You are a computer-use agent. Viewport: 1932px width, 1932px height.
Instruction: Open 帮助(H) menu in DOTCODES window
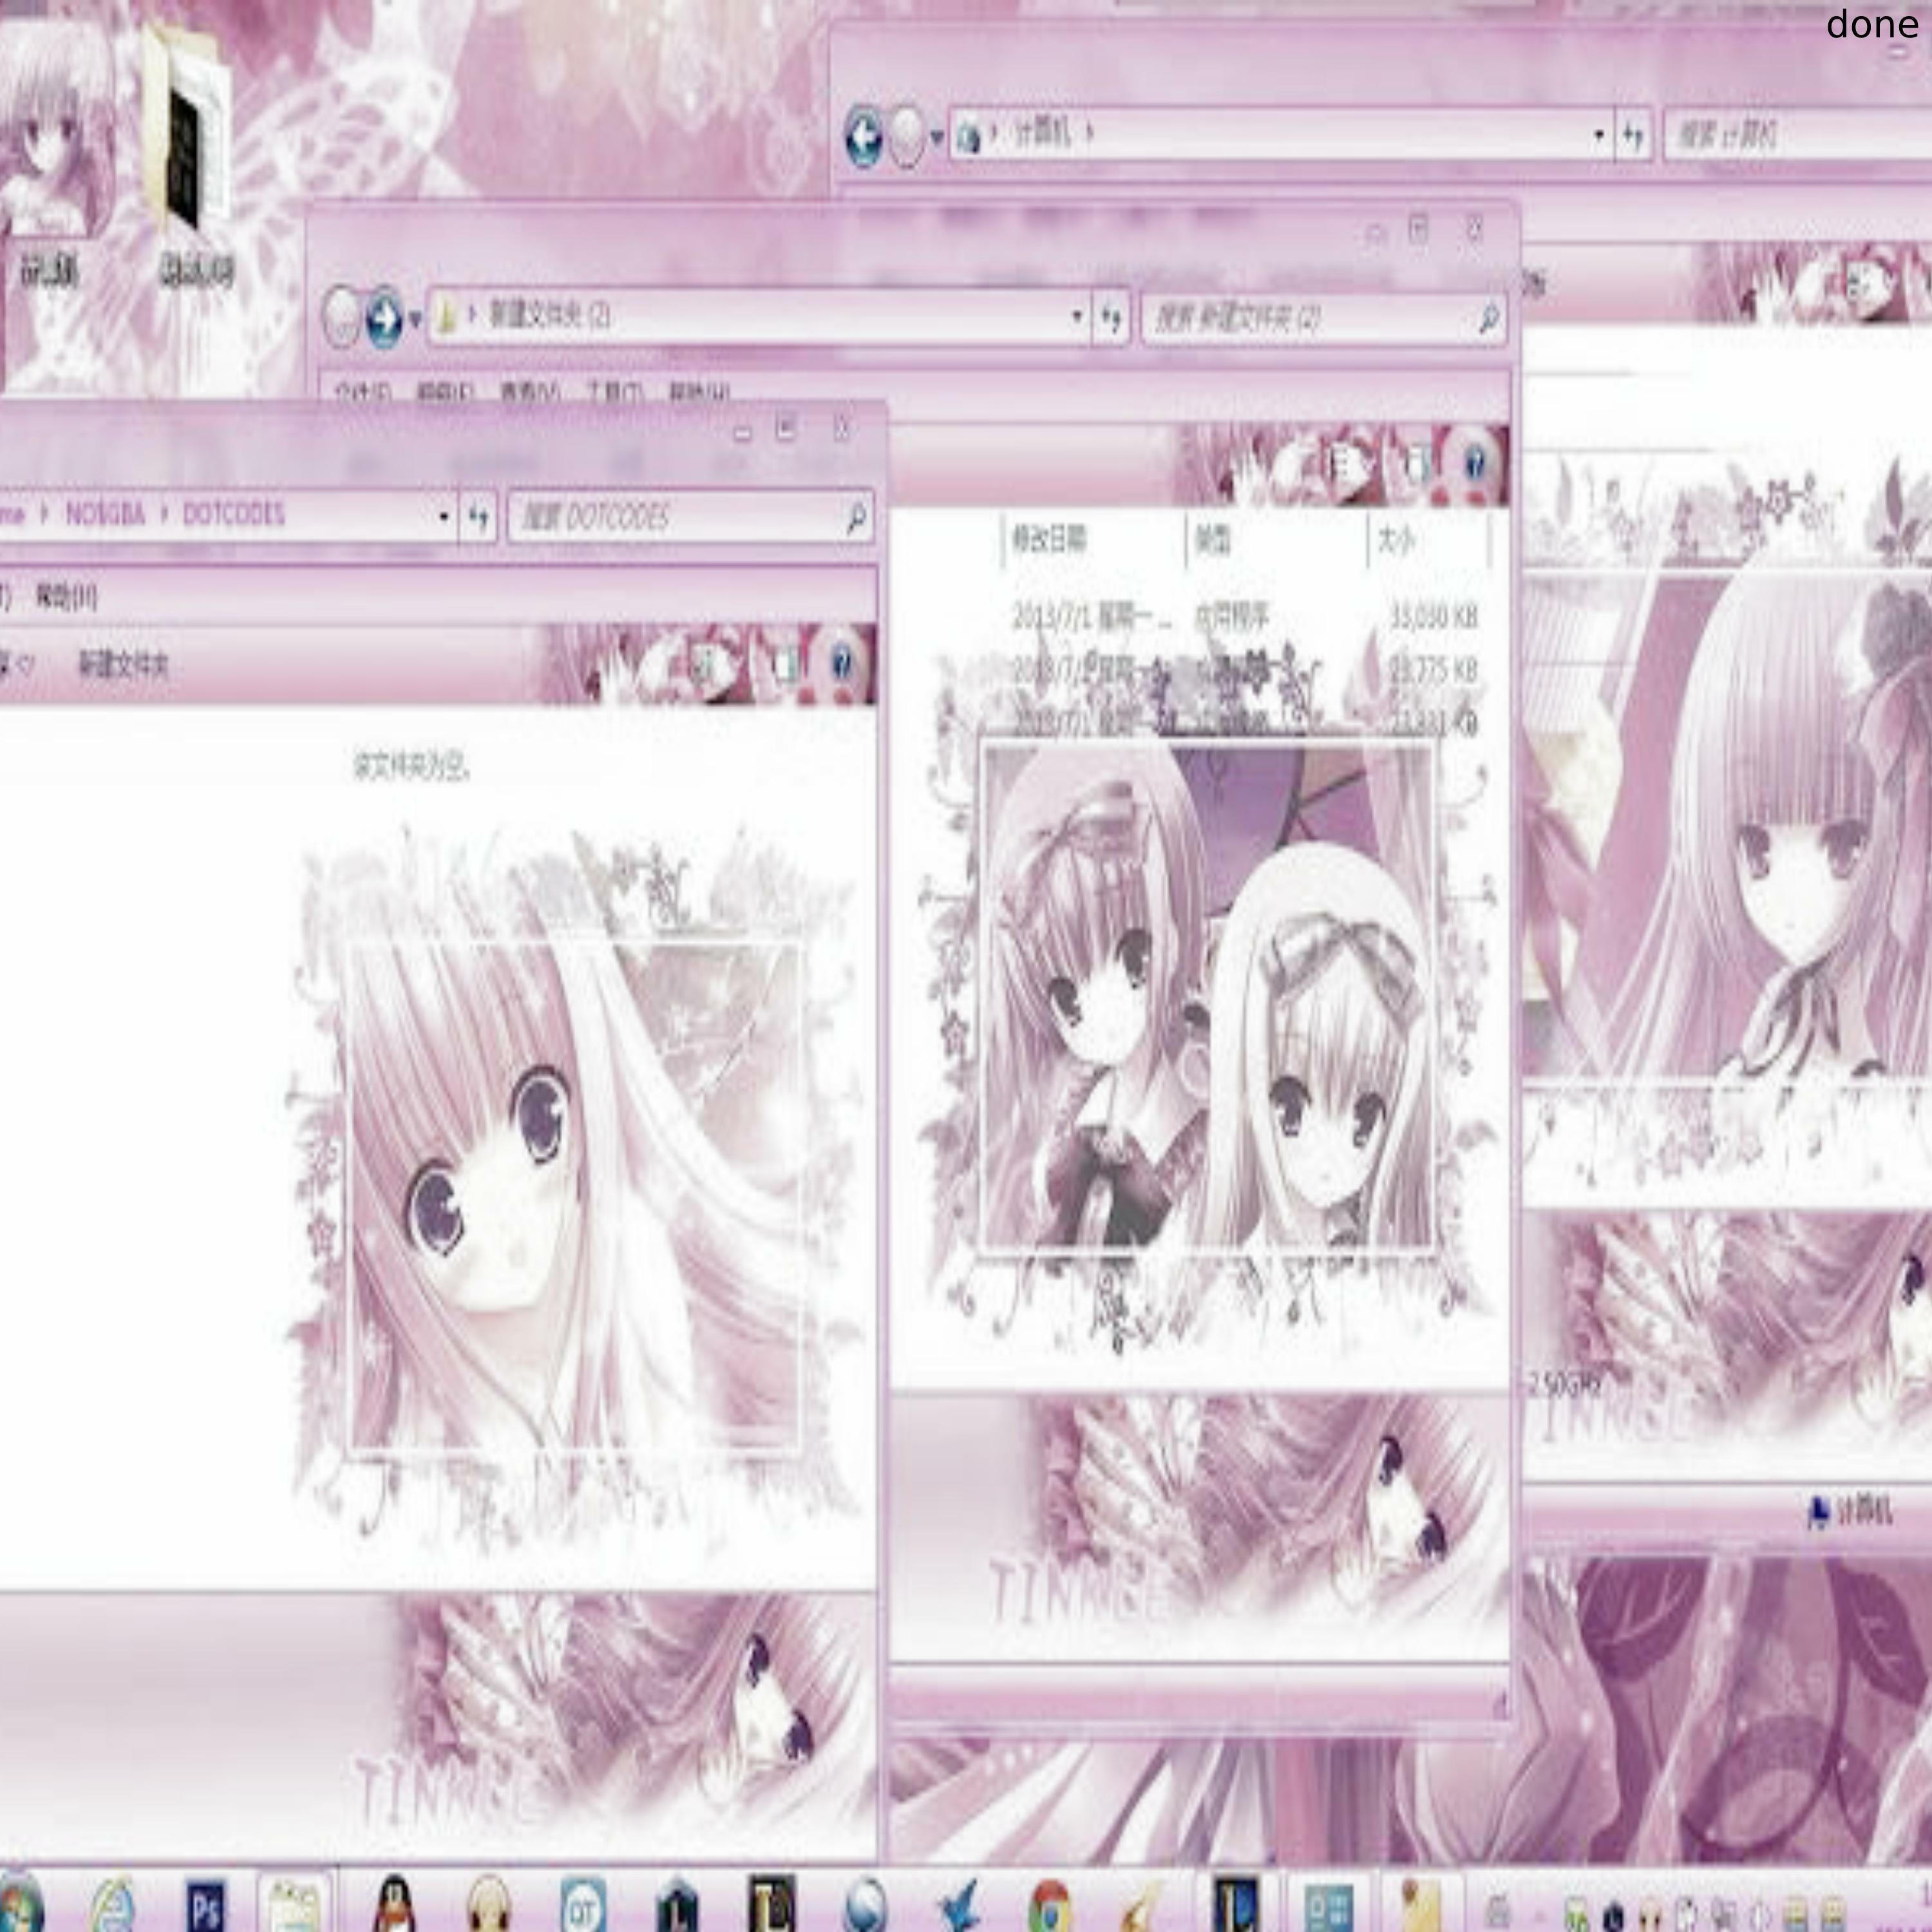66,598
